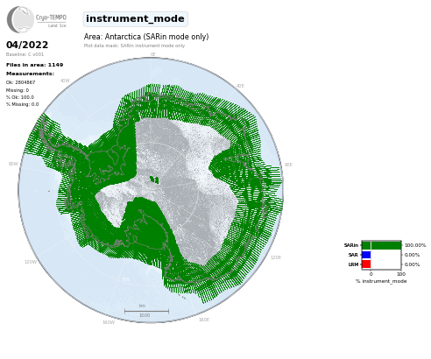
Task: Select the instrument_mode title label
Action: (135, 18)
